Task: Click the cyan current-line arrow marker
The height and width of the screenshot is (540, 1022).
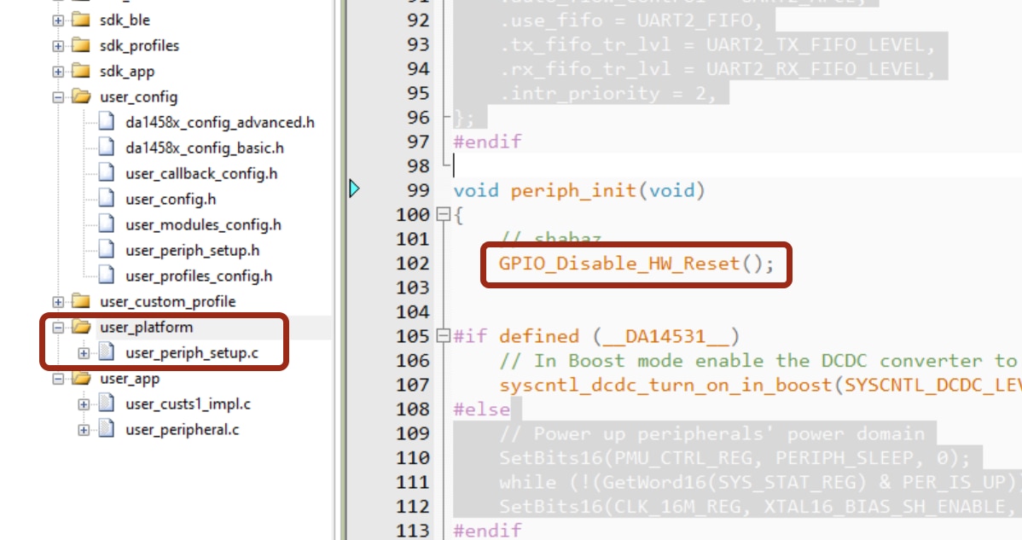Action: 354,189
